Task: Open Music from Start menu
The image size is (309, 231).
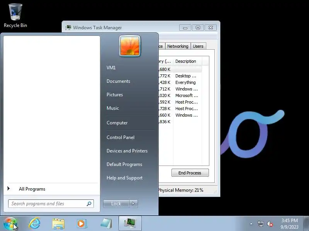Action: 113,108
